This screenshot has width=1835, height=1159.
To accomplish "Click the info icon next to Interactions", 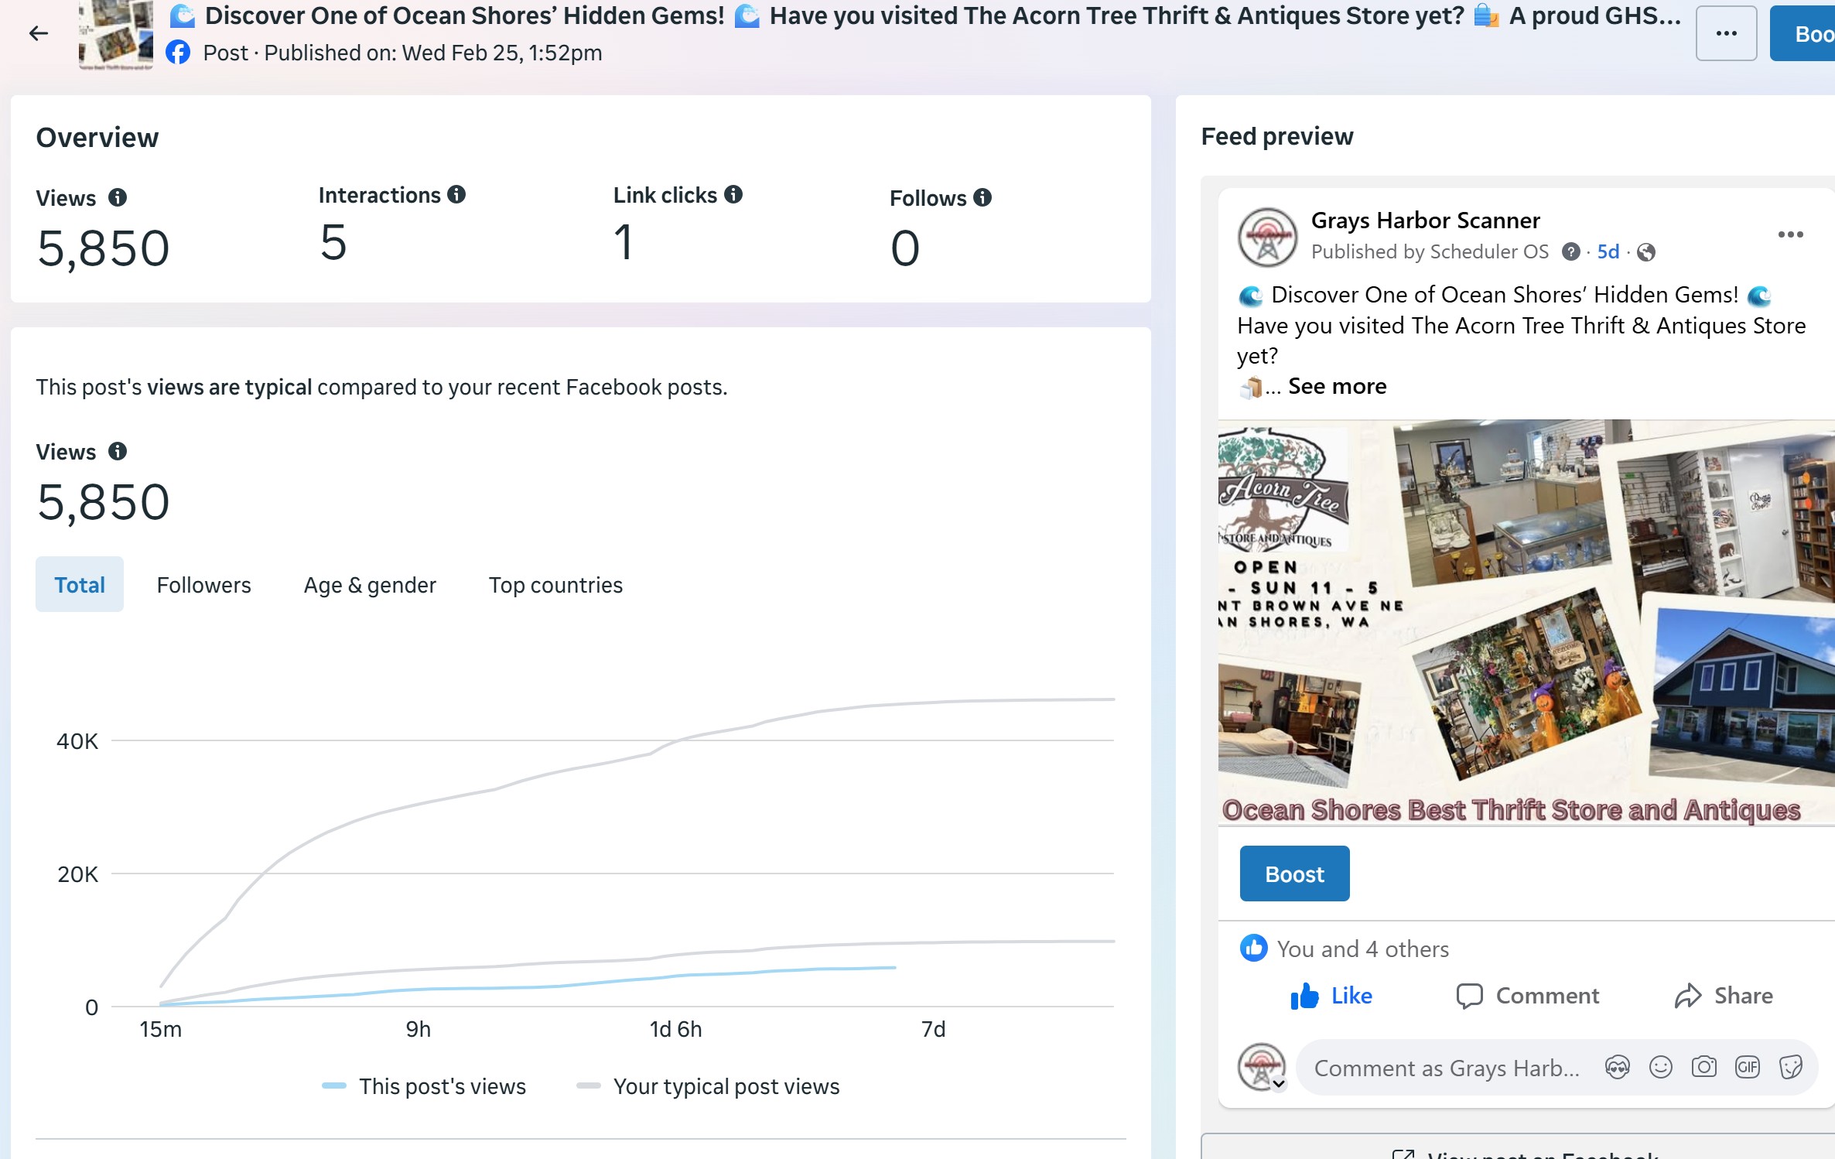I will click(456, 194).
